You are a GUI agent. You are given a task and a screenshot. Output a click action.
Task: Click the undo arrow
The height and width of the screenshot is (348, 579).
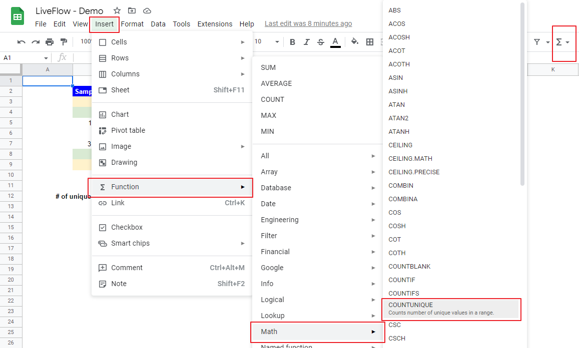tap(21, 42)
